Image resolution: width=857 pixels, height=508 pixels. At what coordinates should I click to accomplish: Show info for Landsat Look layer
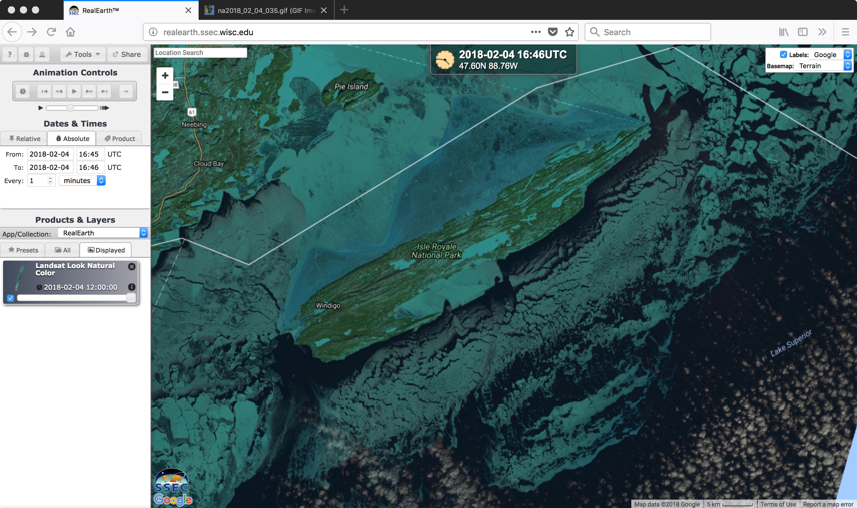[131, 287]
